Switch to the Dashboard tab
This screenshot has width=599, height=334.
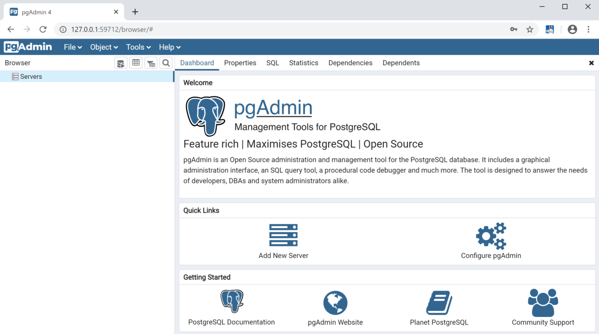(197, 63)
